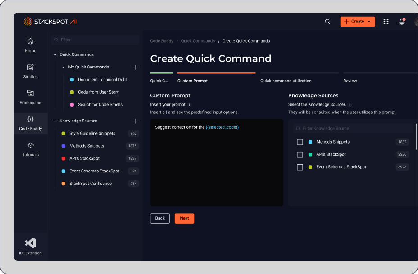This screenshot has height=274, width=418.
Task: Open Document Technical Debt command
Action: 102,80
